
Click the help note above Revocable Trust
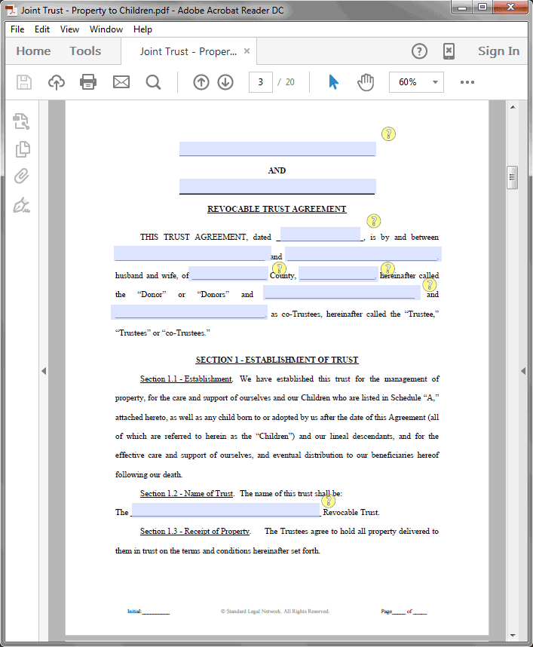(329, 501)
